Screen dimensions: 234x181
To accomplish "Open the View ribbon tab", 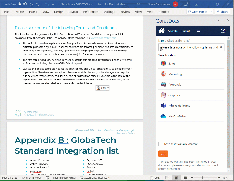I will pyautogui.click(x=138, y=12).
